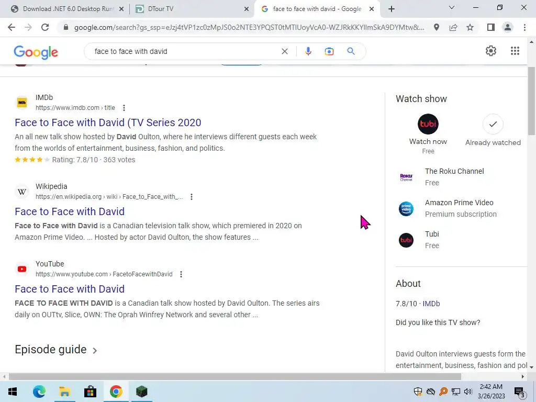Open a new tab
This screenshot has width=536, height=402.
point(392,9)
